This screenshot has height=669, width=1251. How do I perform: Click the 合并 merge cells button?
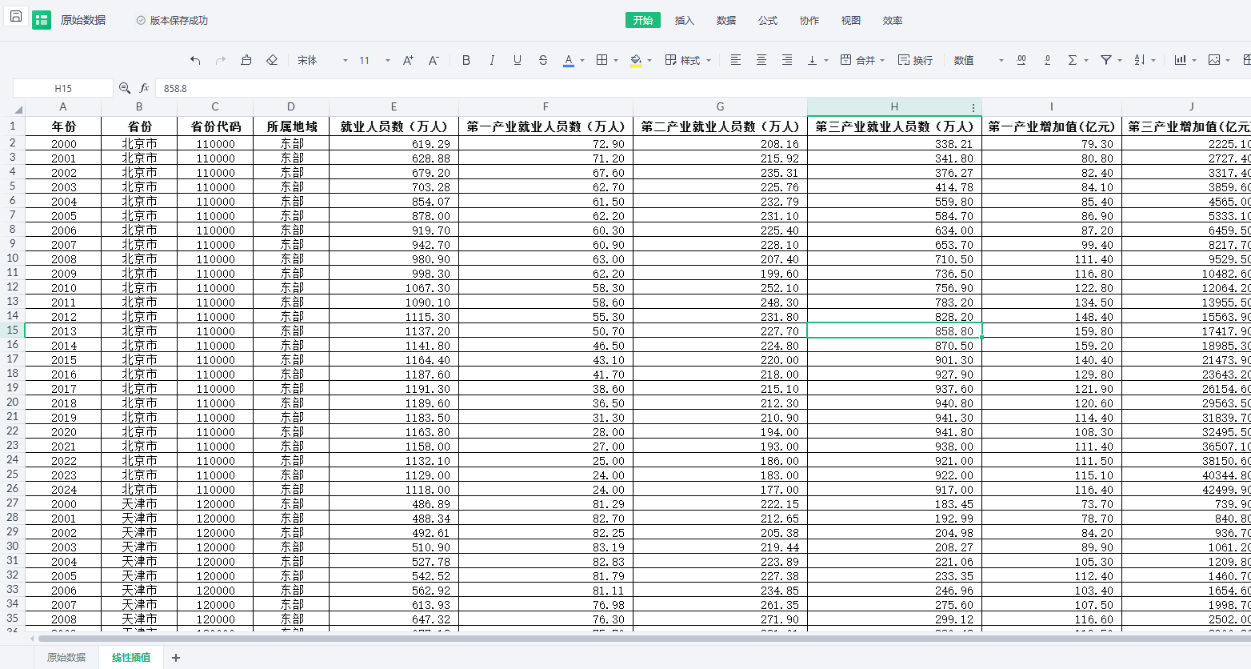857,60
